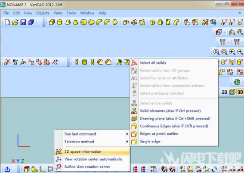The height and width of the screenshot is (173, 244).
Task: Save file with floppy disk icon
Action: click(23, 22)
